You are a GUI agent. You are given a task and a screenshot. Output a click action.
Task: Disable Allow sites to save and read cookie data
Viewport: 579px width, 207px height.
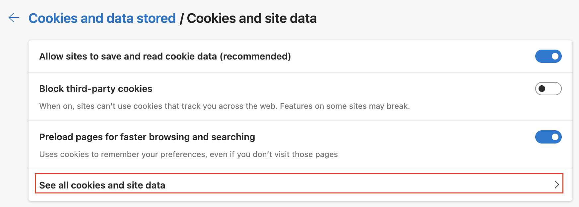click(548, 56)
